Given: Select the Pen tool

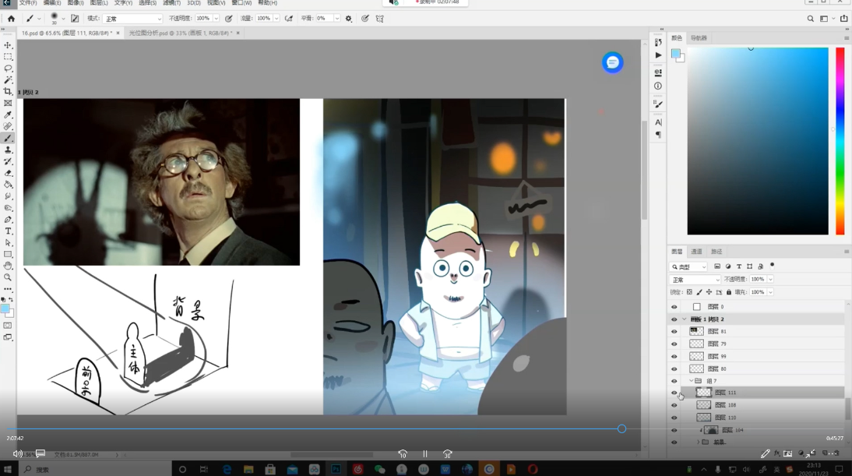Looking at the screenshot, I should click(x=8, y=220).
